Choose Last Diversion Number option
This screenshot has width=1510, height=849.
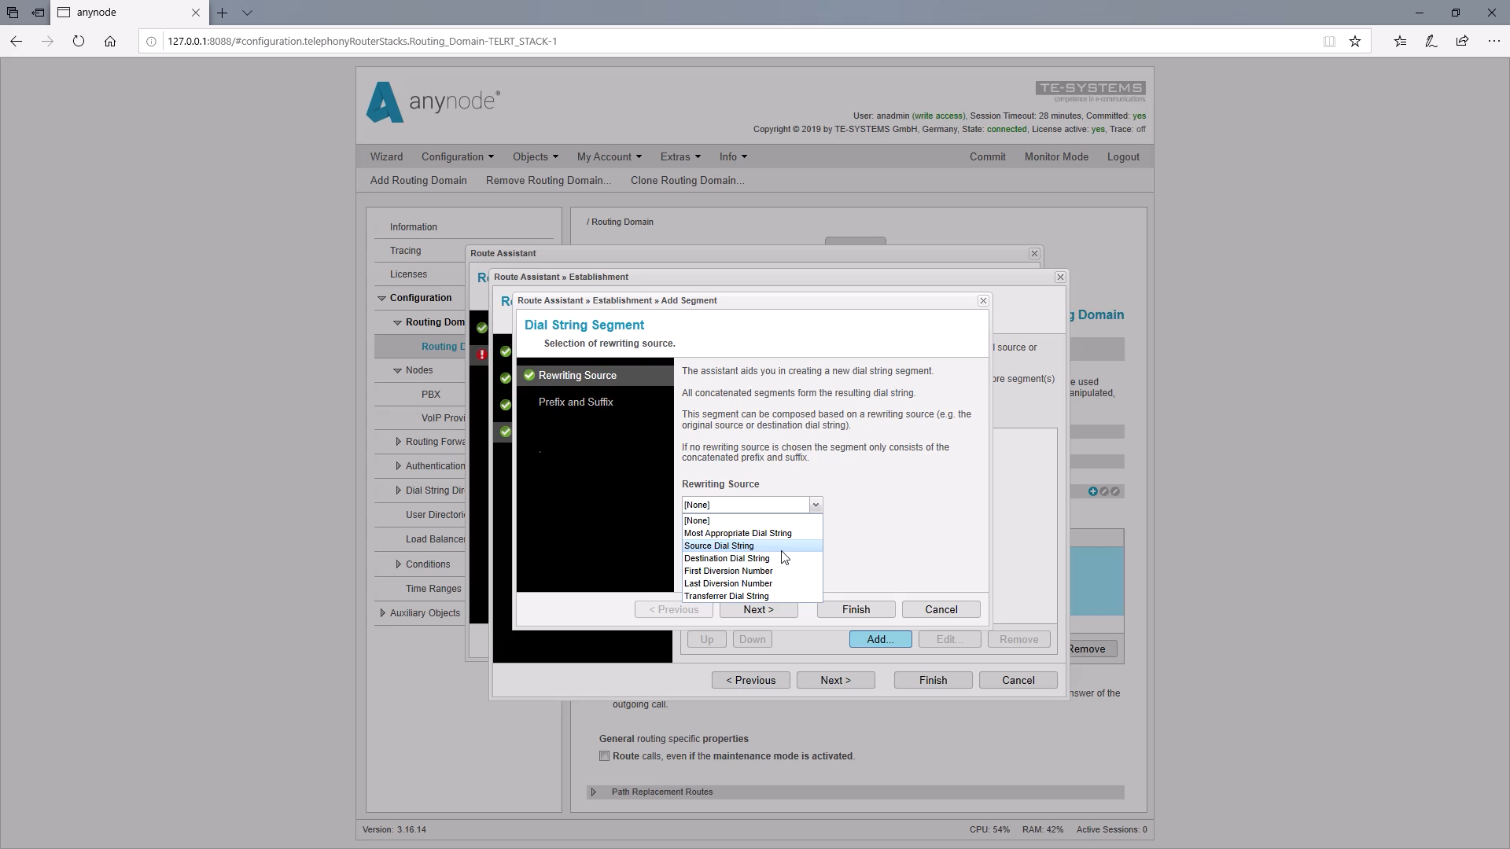point(752,583)
